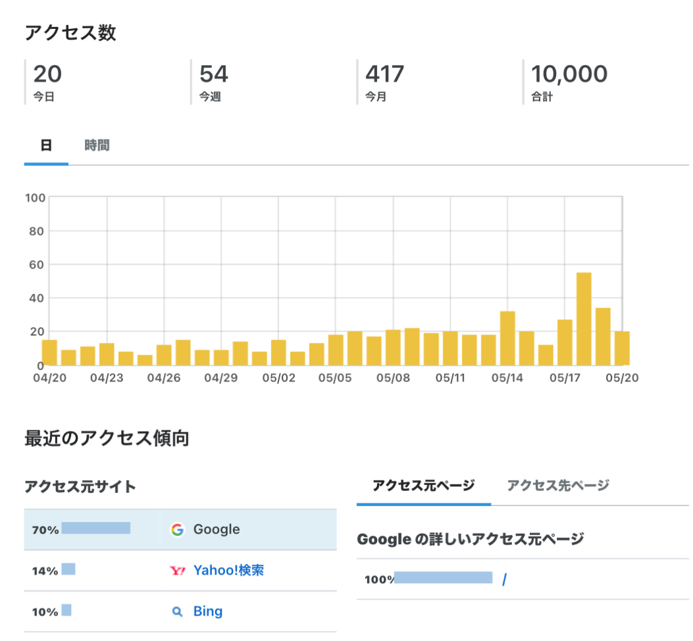Viewport: 693px width, 641px height.
Task: Click the 04/26 axis label
Action: coord(164,378)
